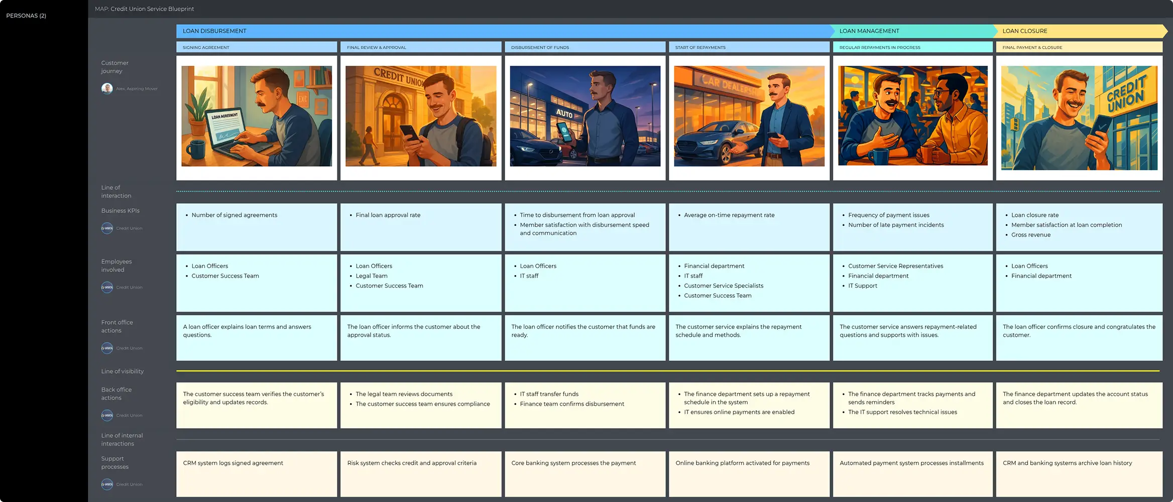The width and height of the screenshot is (1173, 502).
Task: Select the LOAN CLOSURE stage header
Action: point(1024,31)
